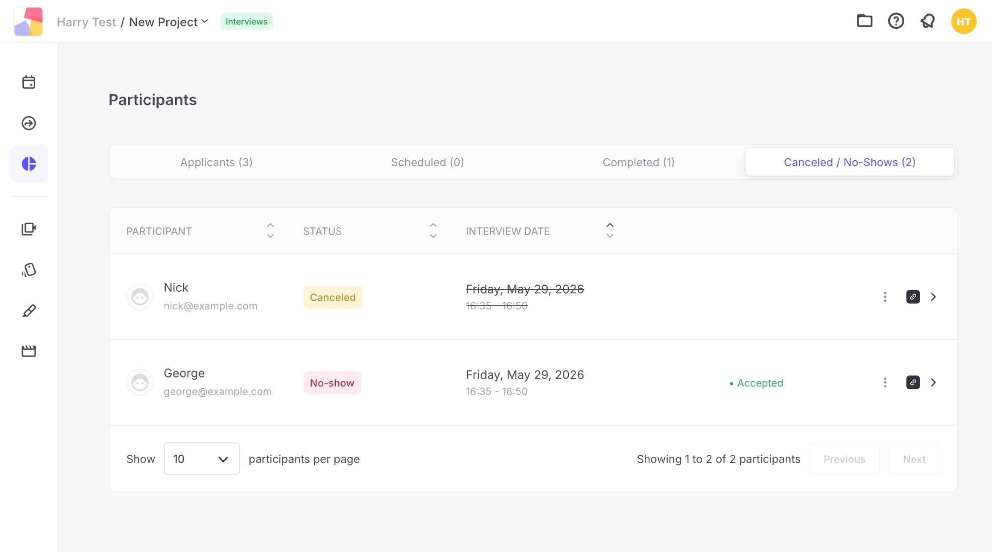
Task: Switch to the Applicants (3) tab
Action: pyautogui.click(x=216, y=162)
